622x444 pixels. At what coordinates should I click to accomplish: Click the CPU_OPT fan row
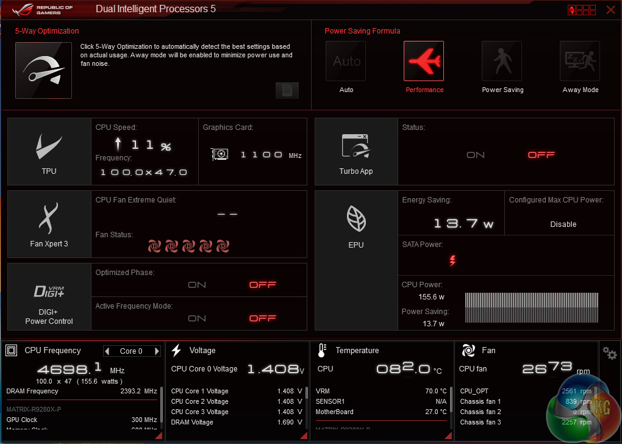coord(526,391)
